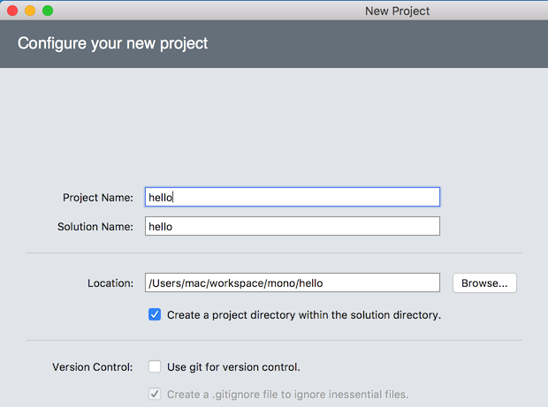Click into the Solution Name field
The width and height of the screenshot is (548, 407).
(292, 227)
